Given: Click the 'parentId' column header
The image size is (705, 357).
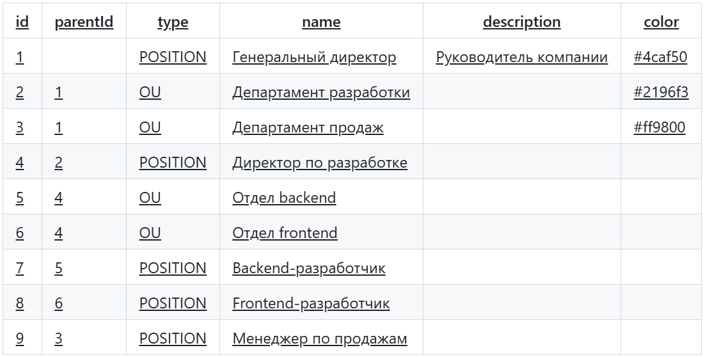Looking at the screenshot, I should pos(84,22).
